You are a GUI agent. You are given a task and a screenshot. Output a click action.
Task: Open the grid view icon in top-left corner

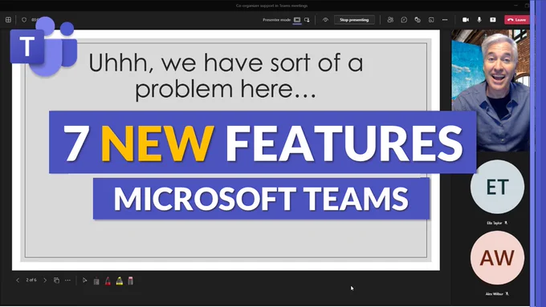[8, 20]
